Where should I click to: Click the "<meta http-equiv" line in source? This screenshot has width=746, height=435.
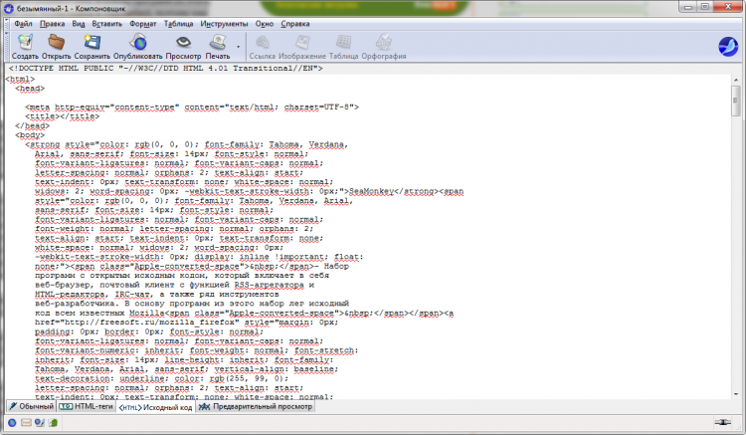click(x=192, y=108)
